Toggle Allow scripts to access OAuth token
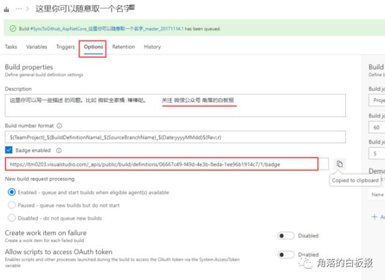The width and height of the screenshot is (385, 280). coord(286,255)
